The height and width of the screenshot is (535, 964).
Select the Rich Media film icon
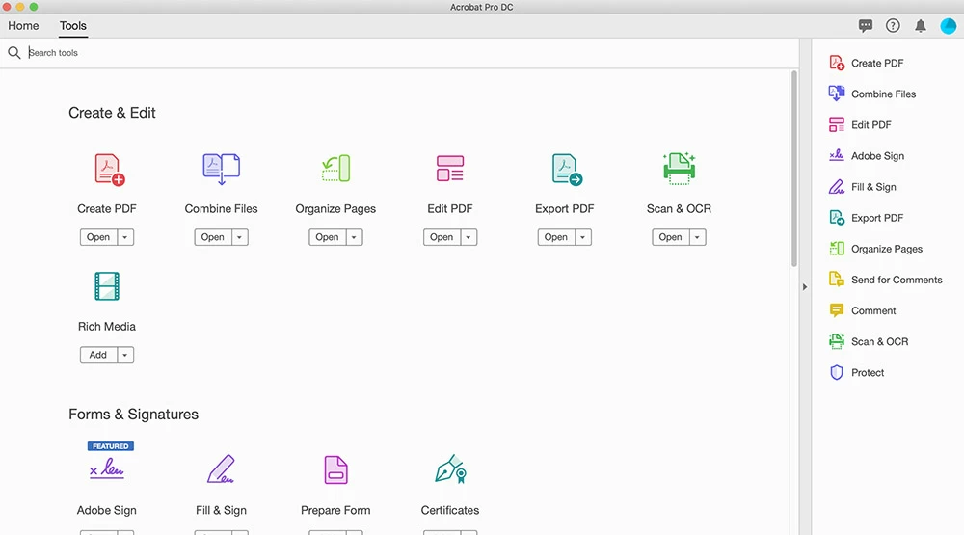(107, 286)
